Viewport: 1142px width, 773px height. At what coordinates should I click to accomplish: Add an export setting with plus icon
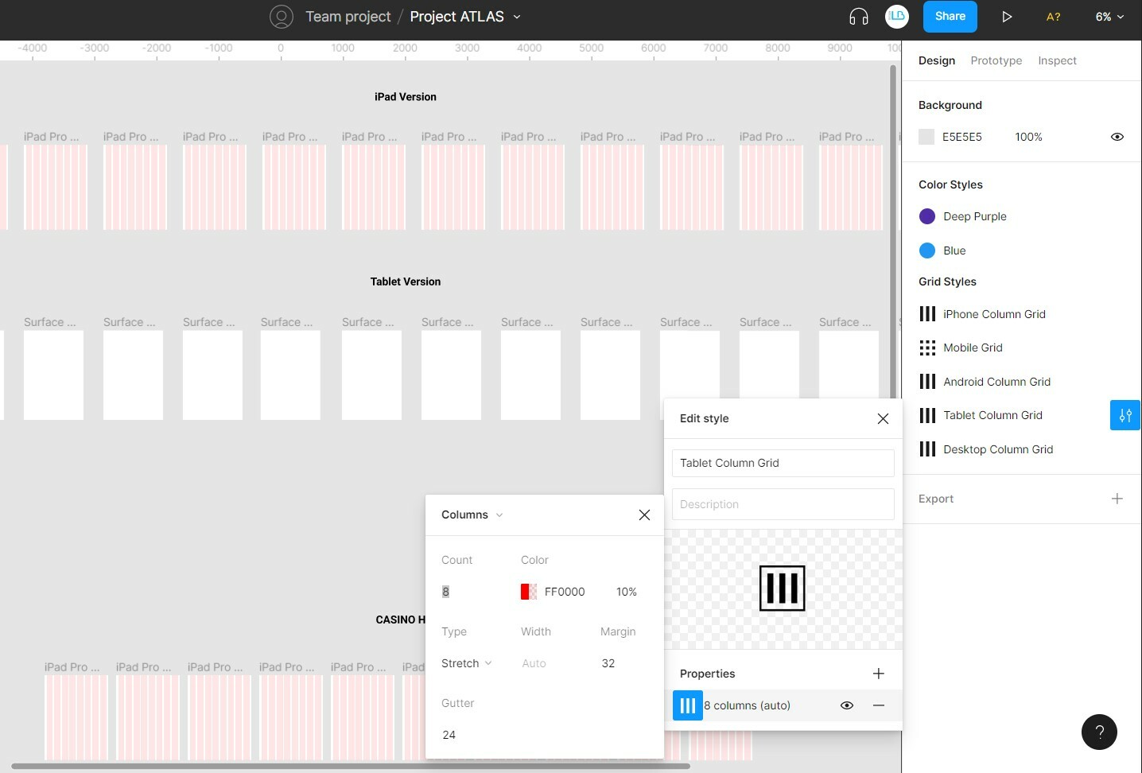pyautogui.click(x=1117, y=499)
